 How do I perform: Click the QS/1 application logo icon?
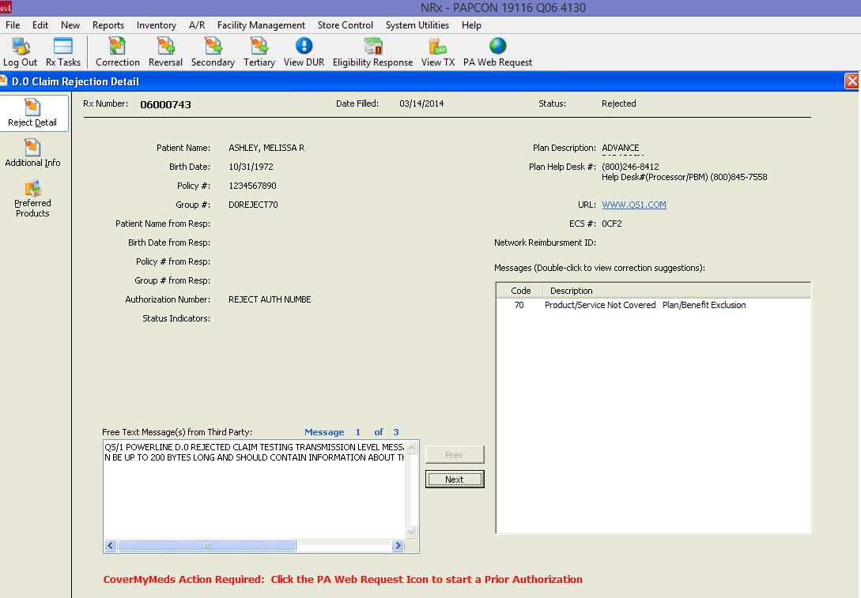(x=6, y=7)
